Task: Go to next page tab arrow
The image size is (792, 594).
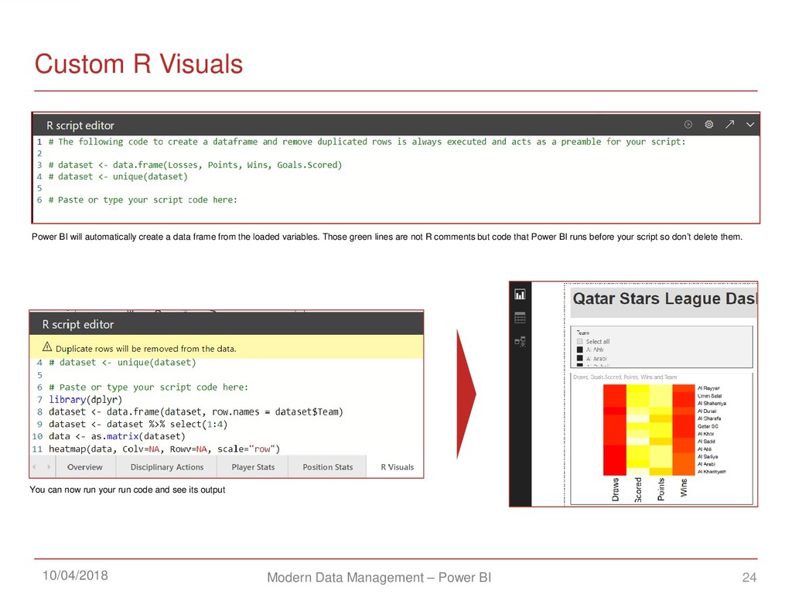Action: click(x=49, y=467)
